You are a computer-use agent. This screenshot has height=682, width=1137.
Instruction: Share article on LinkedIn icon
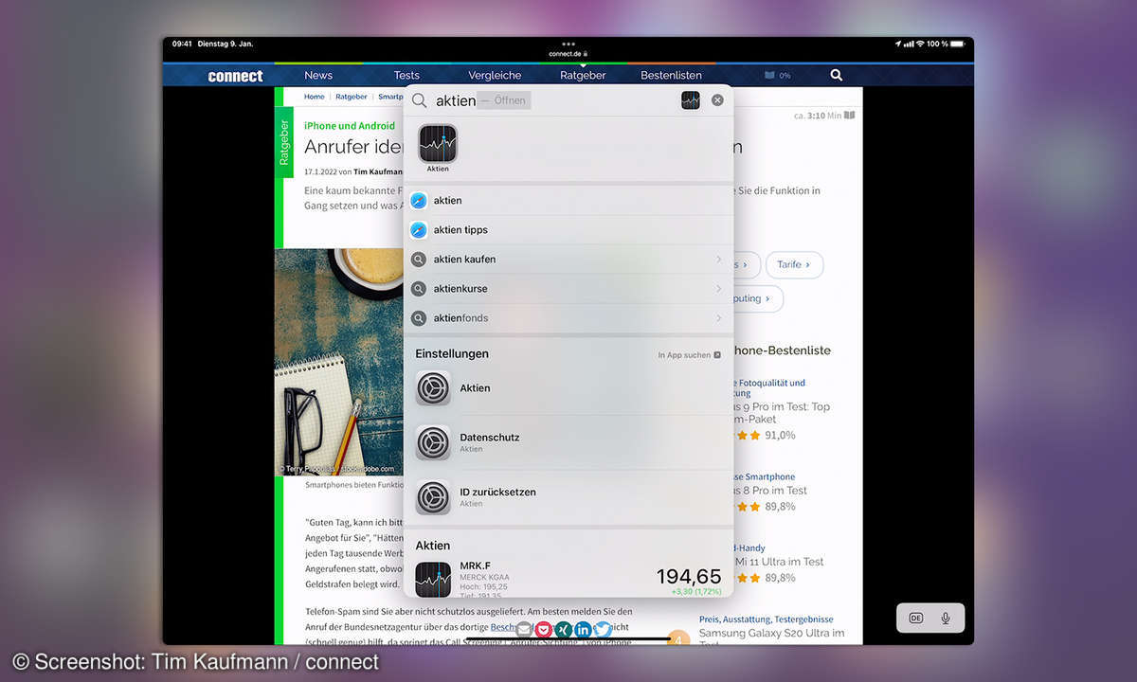pyautogui.click(x=583, y=629)
